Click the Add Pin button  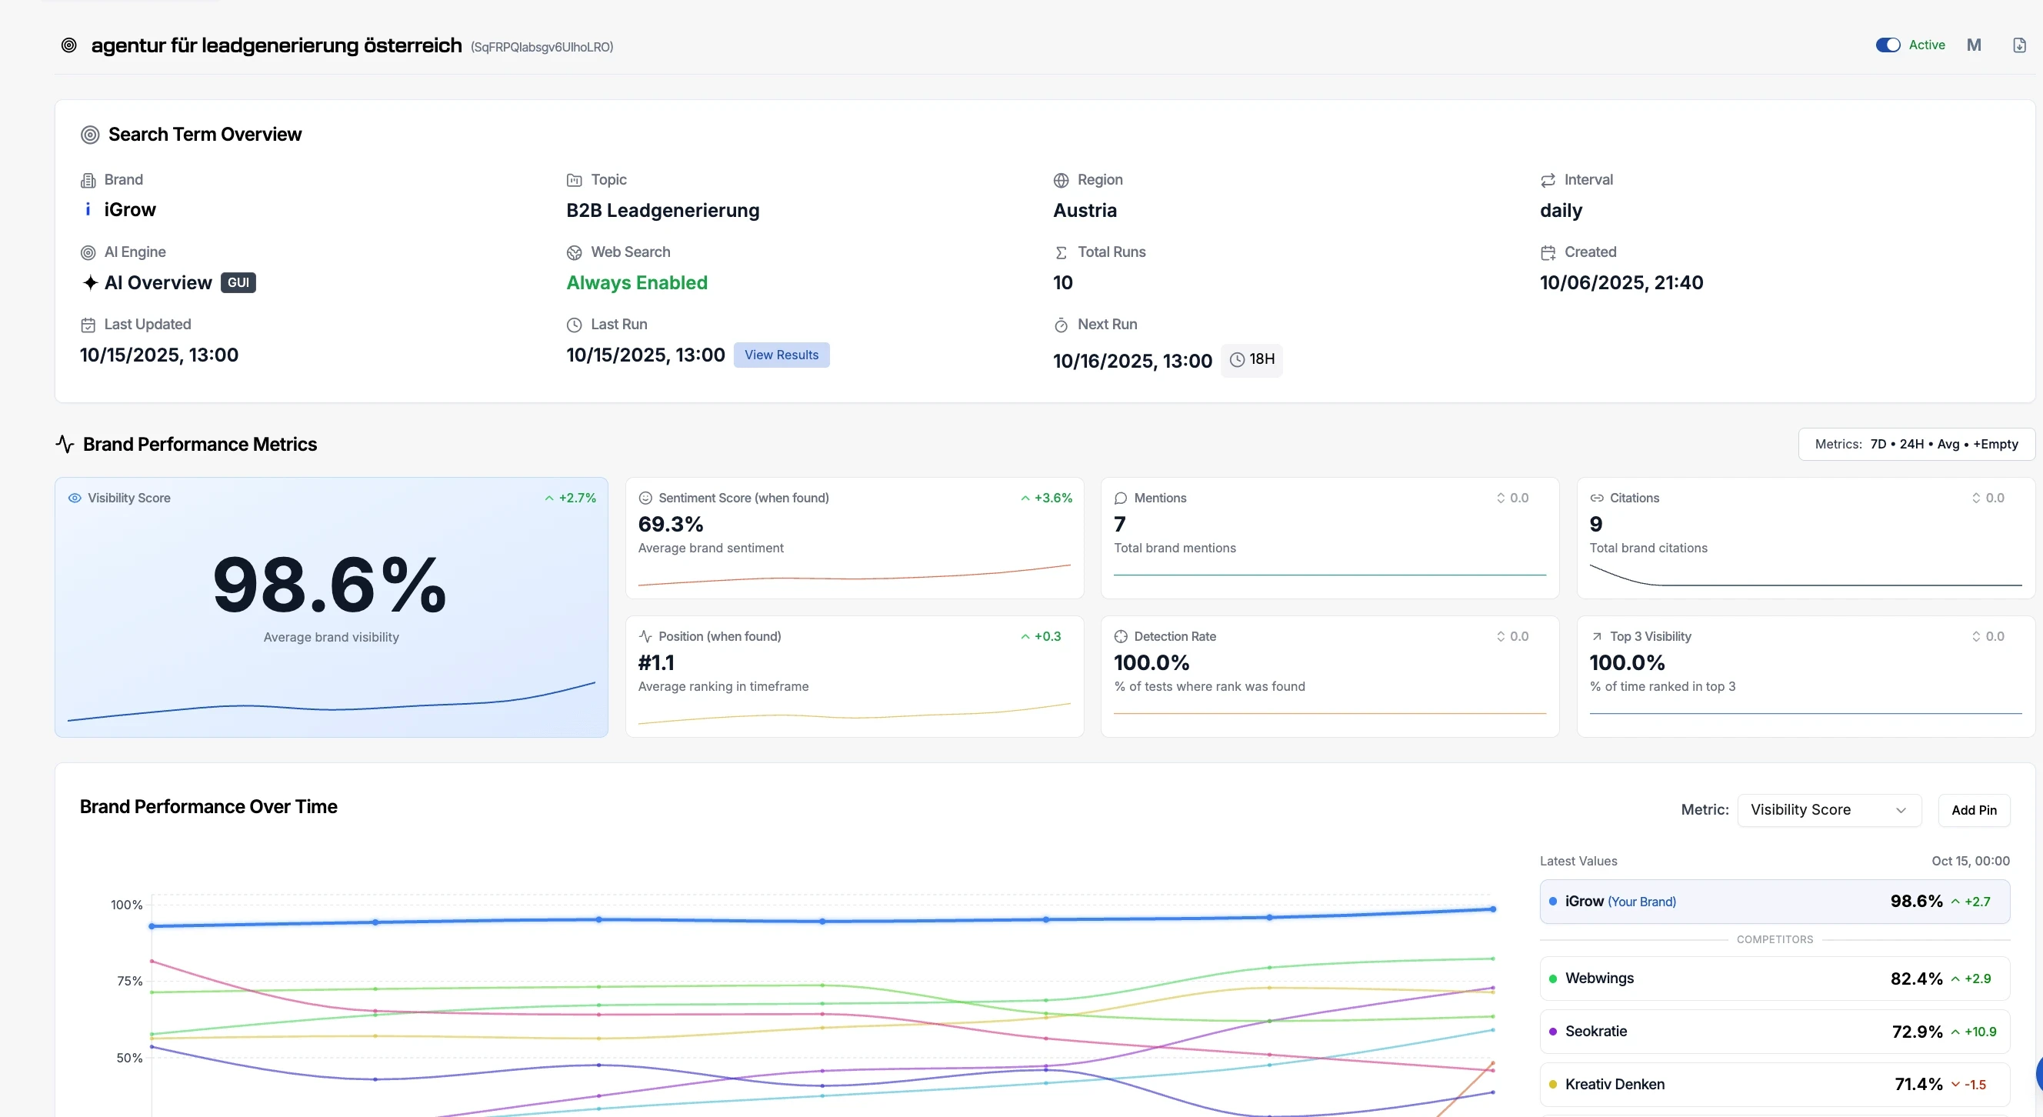[x=1974, y=809]
